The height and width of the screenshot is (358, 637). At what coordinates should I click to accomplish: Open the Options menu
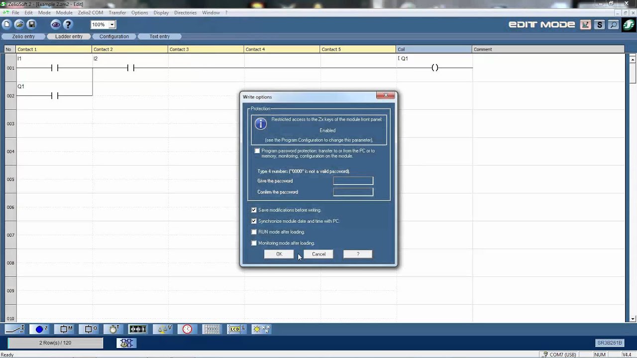tap(139, 12)
